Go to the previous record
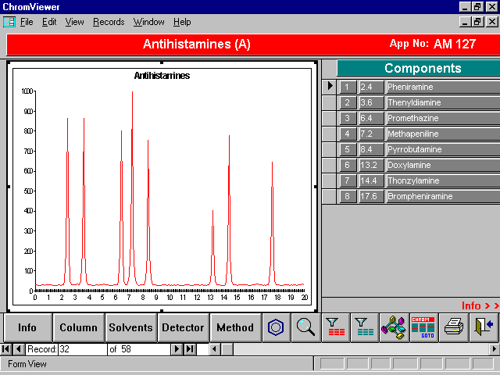The width and height of the screenshot is (500, 375). point(19,349)
